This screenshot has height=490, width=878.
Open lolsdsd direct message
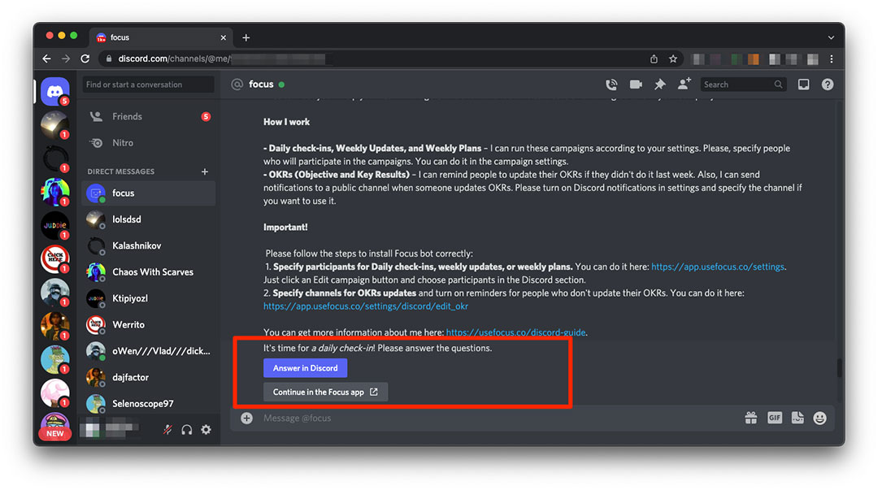pyautogui.click(x=149, y=219)
